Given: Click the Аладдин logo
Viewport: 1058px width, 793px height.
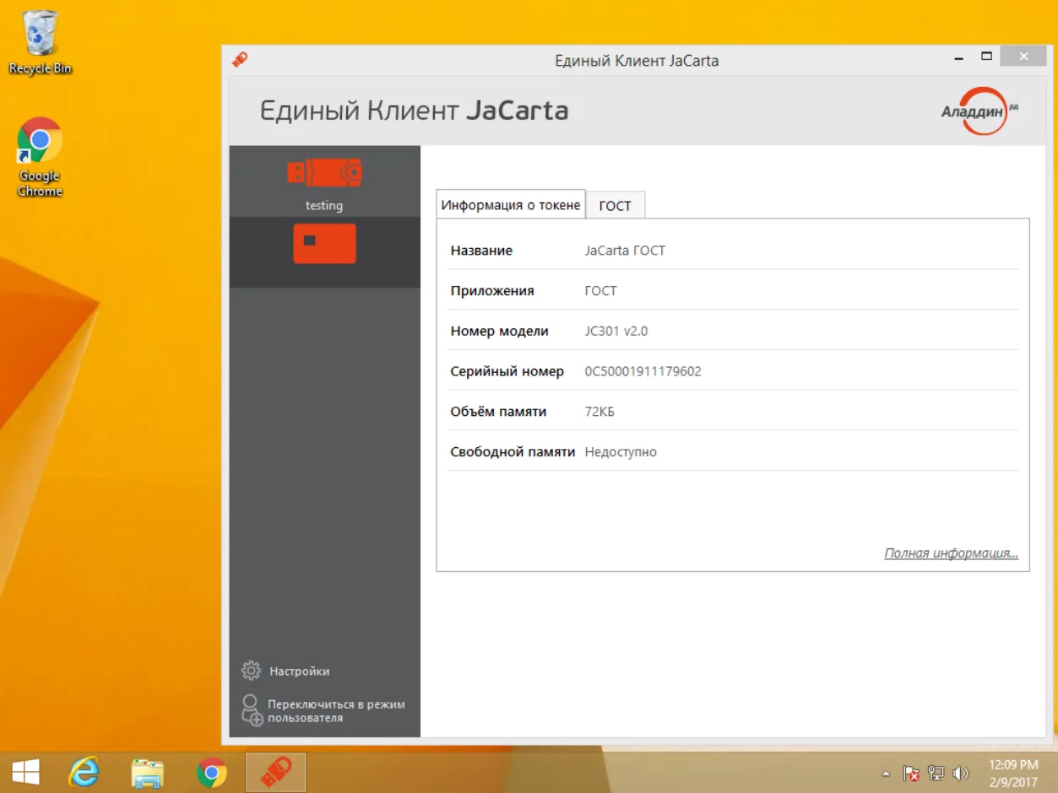Looking at the screenshot, I should pyautogui.click(x=979, y=111).
